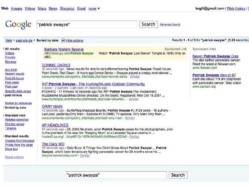Viewport: 249px width, 187px height.
Task: Click the minus icon beside Hide options
Action: tap(63, 40)
